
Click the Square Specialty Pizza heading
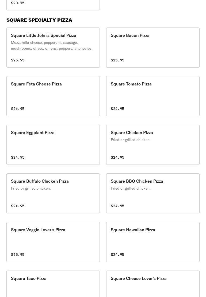coord(39,20)
